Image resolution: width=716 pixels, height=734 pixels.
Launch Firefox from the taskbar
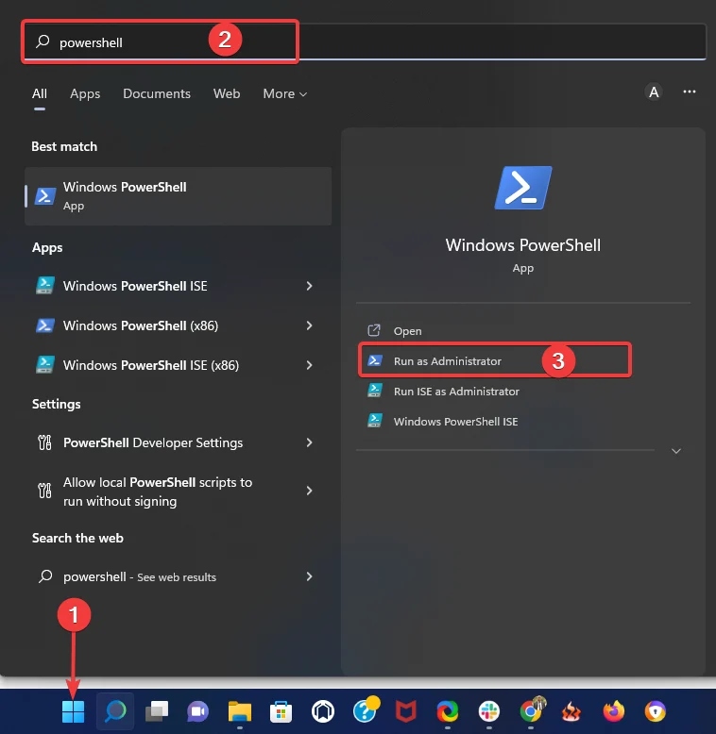(x=613, y=711)
